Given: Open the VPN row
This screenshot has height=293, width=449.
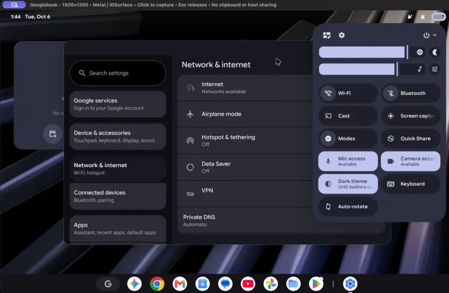Looking at the screenshot, I should tap(245, 194).
